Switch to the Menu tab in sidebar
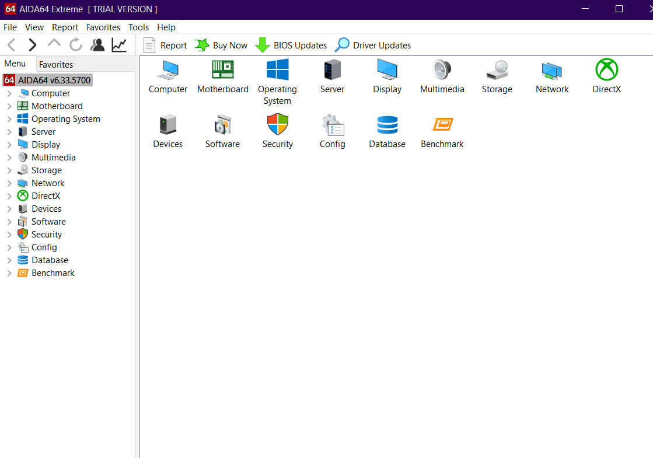 [15, 63]
